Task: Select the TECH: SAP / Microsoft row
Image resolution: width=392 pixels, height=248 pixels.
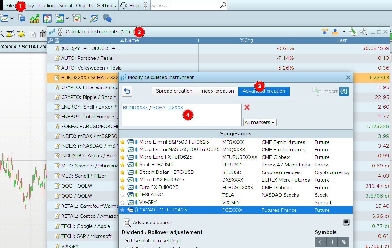Action: pos(83,236)
